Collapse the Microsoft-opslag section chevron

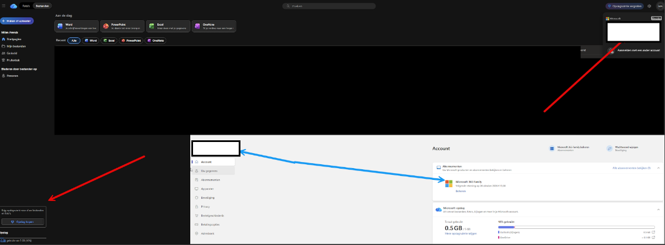(x=658, y=209)
